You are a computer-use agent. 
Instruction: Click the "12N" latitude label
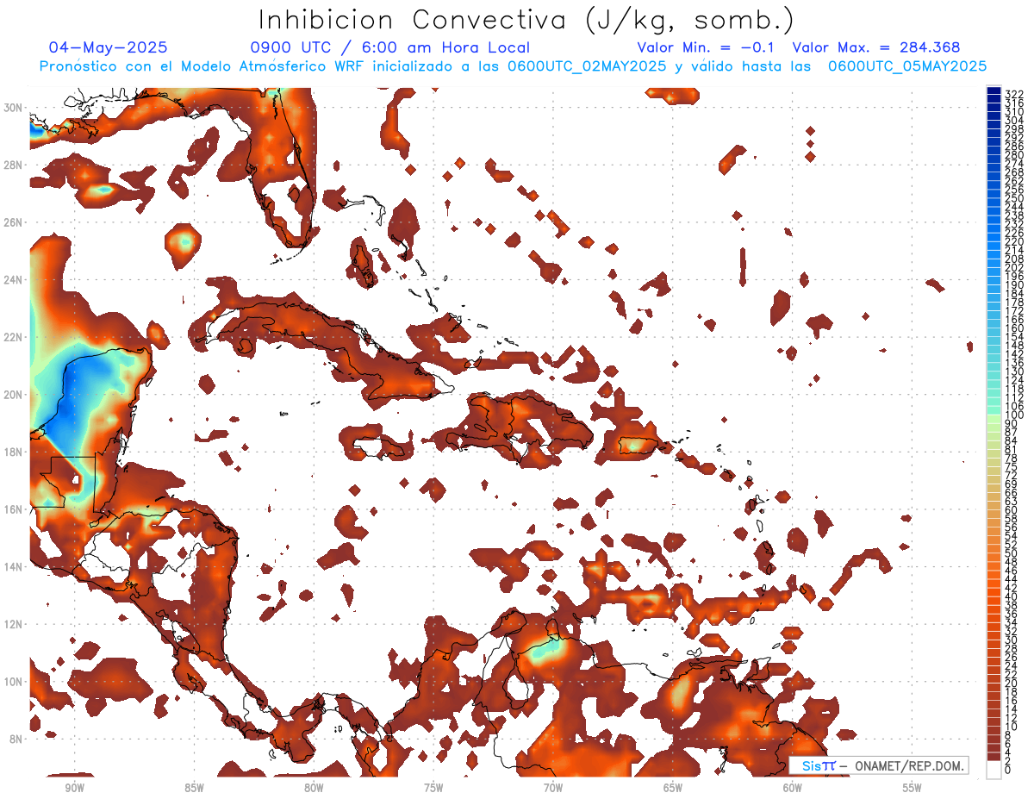point(13,624)
